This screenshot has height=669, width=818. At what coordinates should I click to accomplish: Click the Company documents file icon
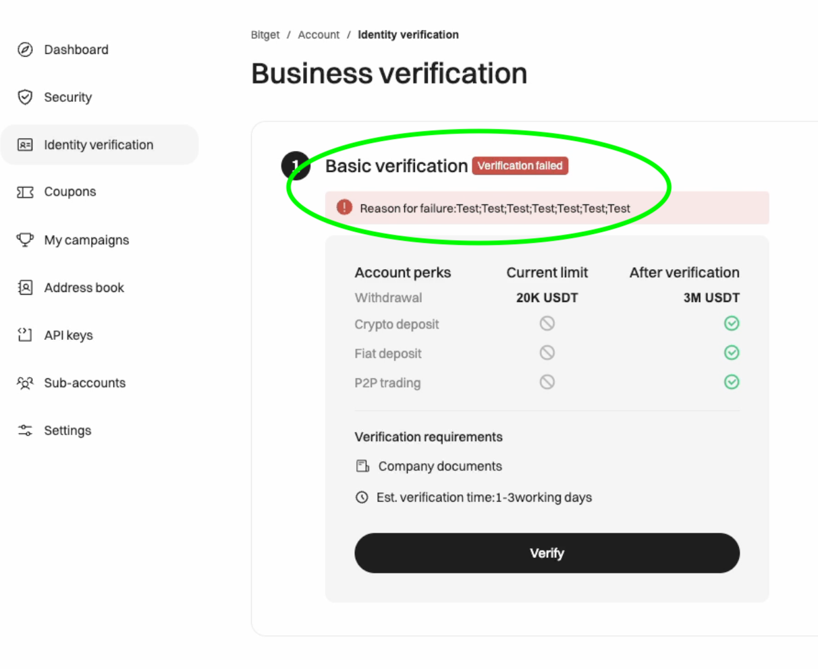362,465
